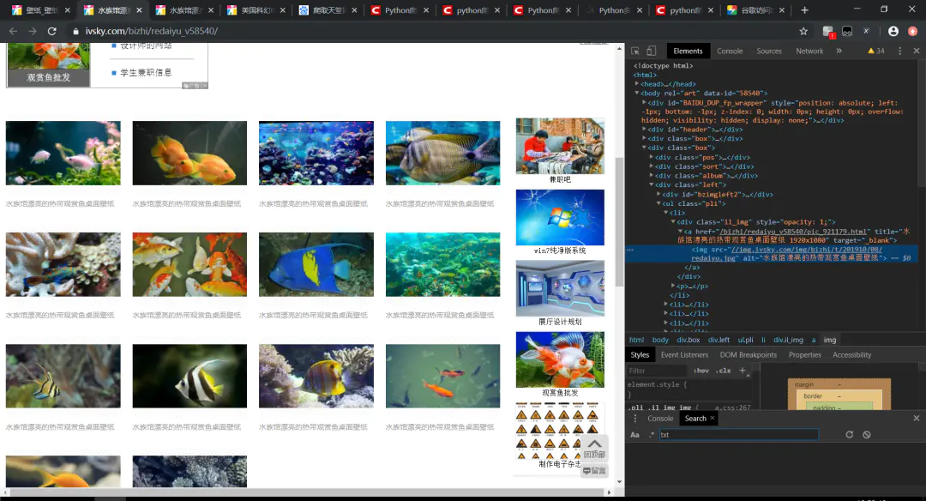Screen dimensions: 926x501
Task: Open the Chrome profile avatar icon
Action: click(893, 31)
